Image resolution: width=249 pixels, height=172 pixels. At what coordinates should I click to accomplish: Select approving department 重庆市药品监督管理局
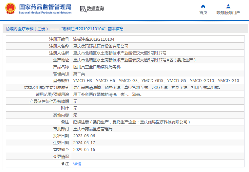93,129
